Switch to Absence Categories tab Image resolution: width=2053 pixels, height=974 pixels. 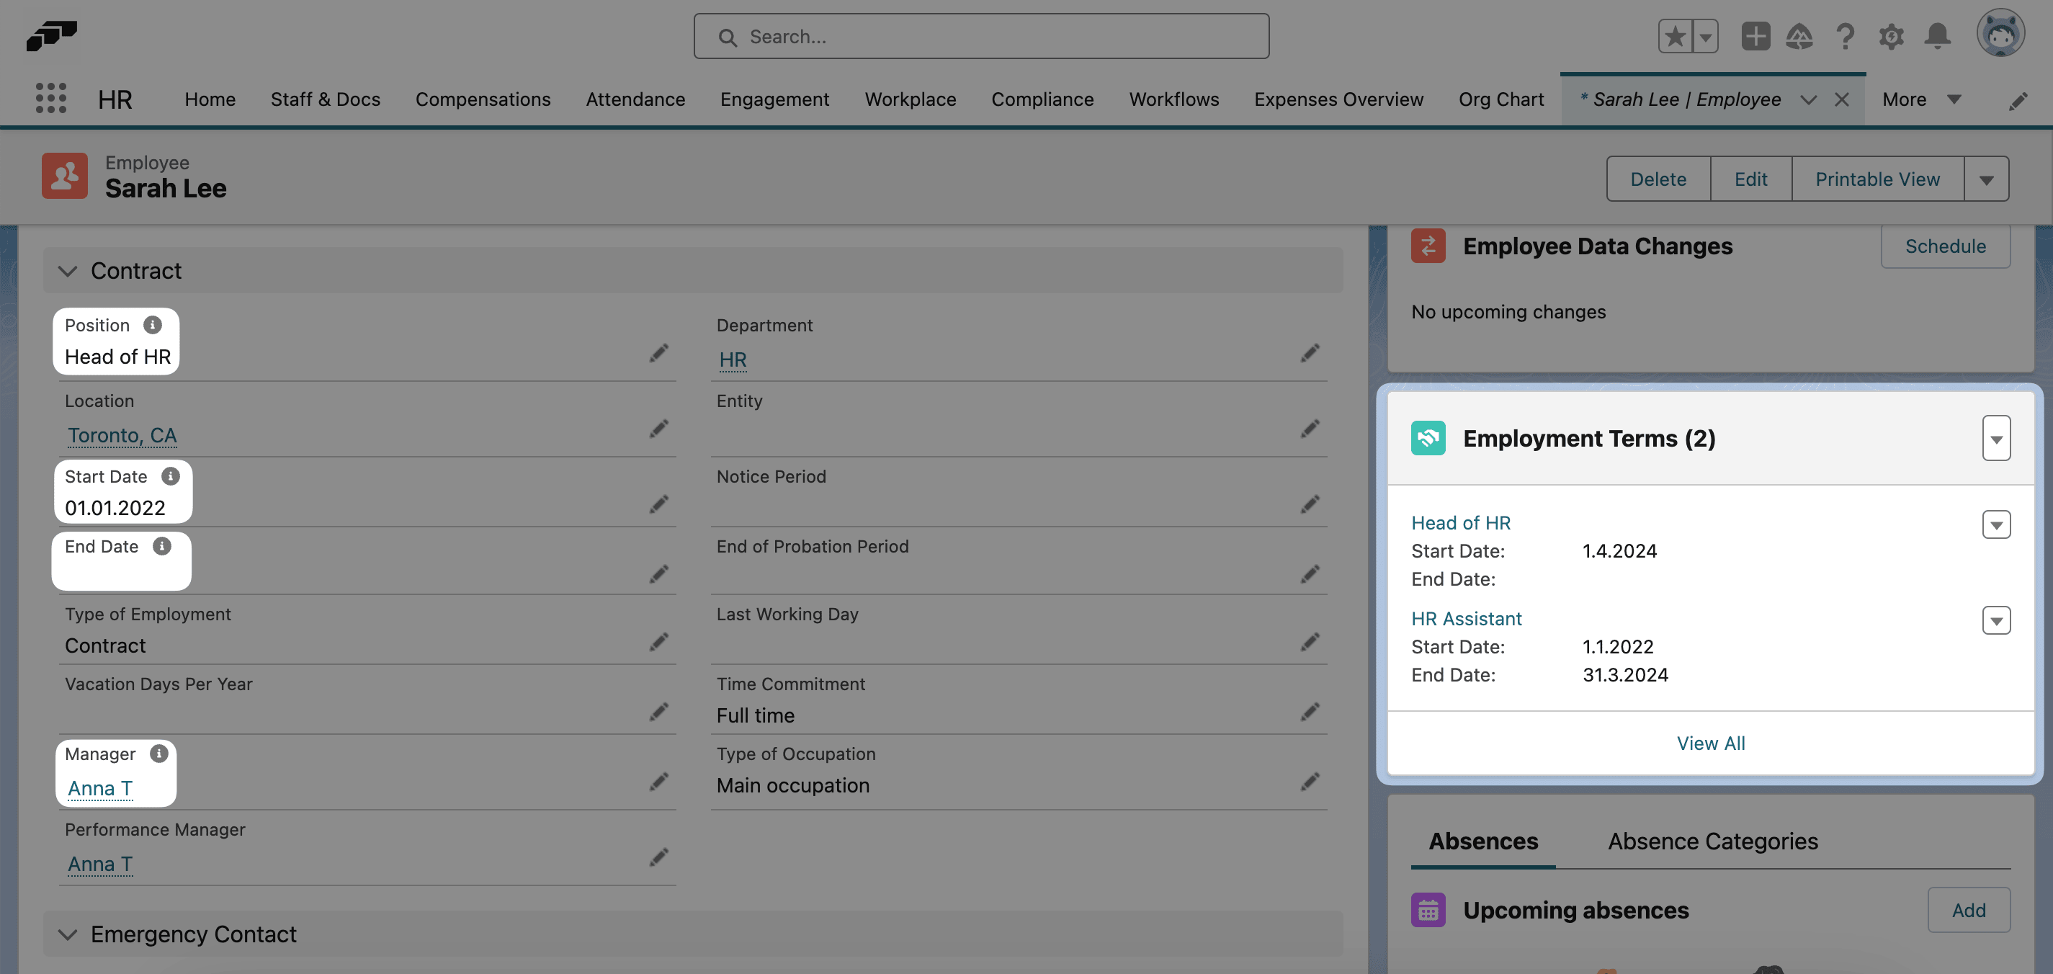[1713, 841]
